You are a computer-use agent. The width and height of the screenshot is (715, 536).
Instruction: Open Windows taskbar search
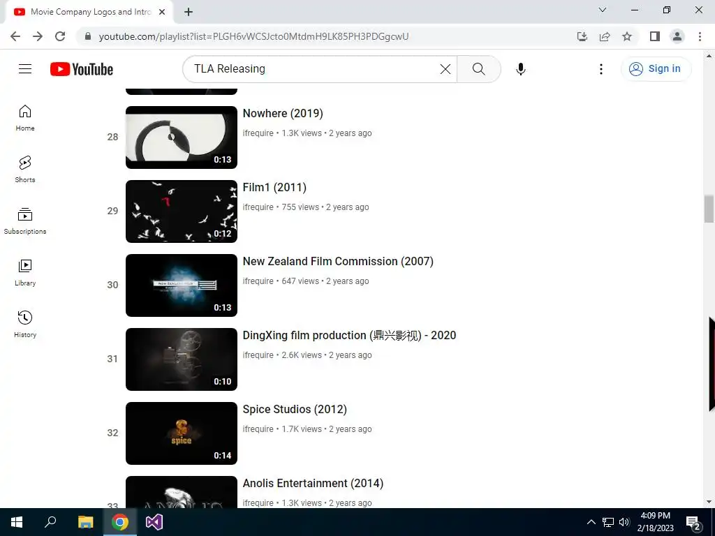[x=50, y=522]
